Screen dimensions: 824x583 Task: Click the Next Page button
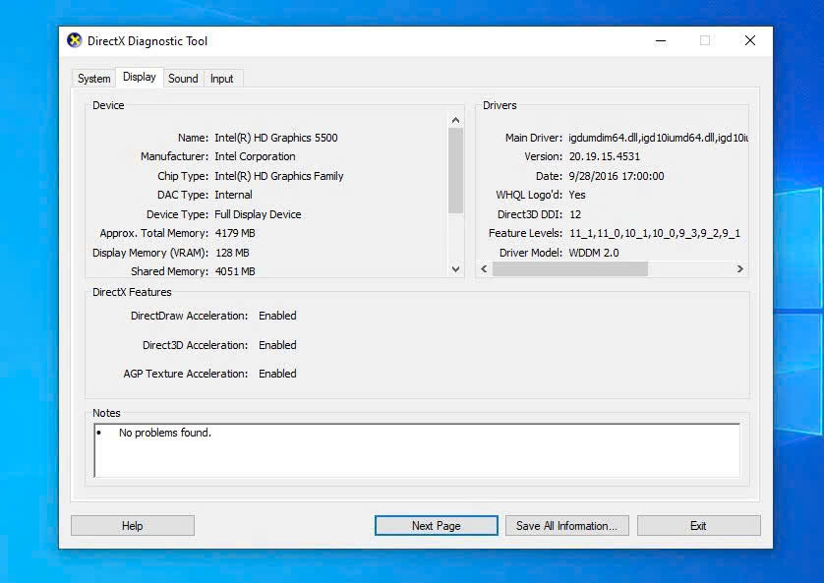436,526
